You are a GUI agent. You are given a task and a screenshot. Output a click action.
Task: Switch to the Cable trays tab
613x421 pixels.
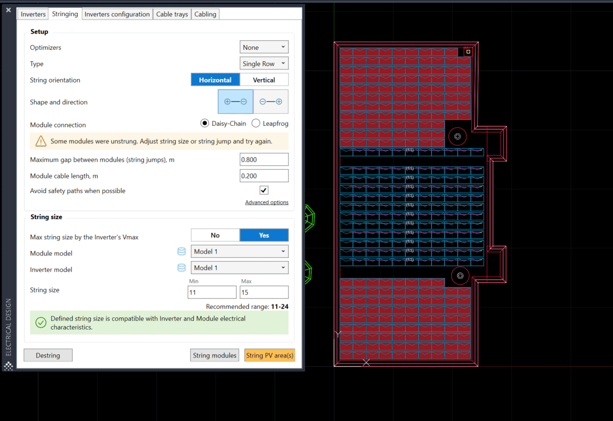(172, 14)
